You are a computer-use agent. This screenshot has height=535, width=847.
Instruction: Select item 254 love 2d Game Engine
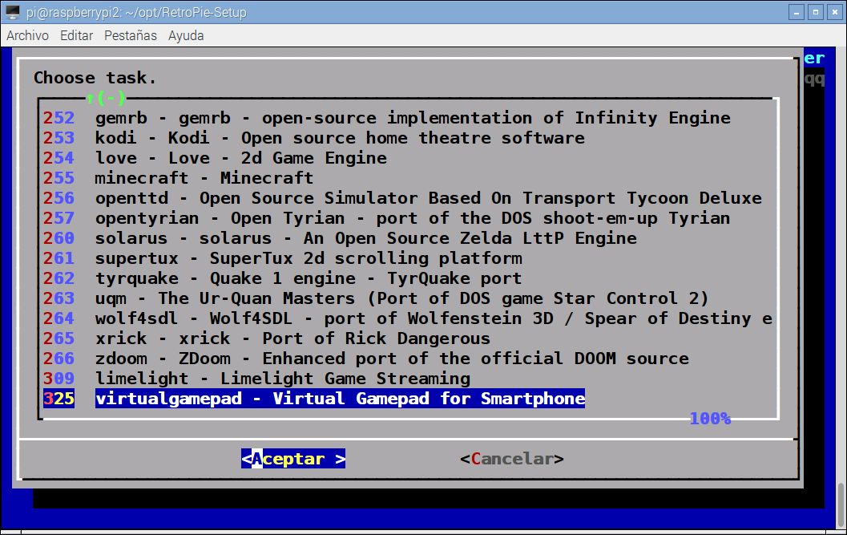(x=215, y=158)
